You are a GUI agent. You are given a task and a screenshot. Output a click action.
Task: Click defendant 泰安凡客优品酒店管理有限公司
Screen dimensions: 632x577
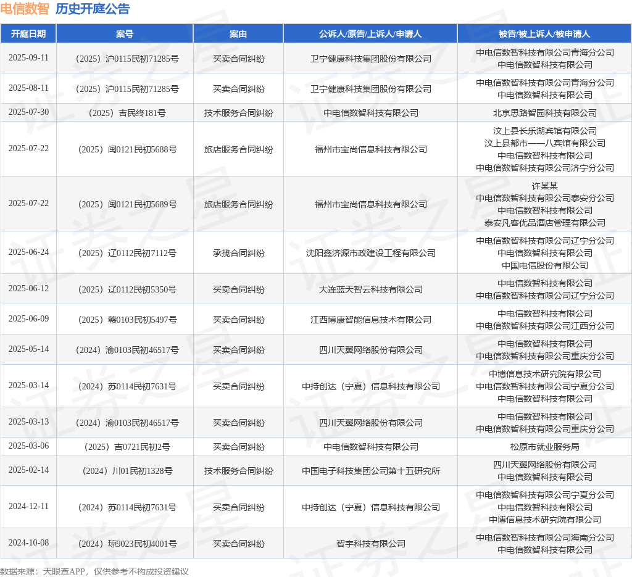coord(544,223)
